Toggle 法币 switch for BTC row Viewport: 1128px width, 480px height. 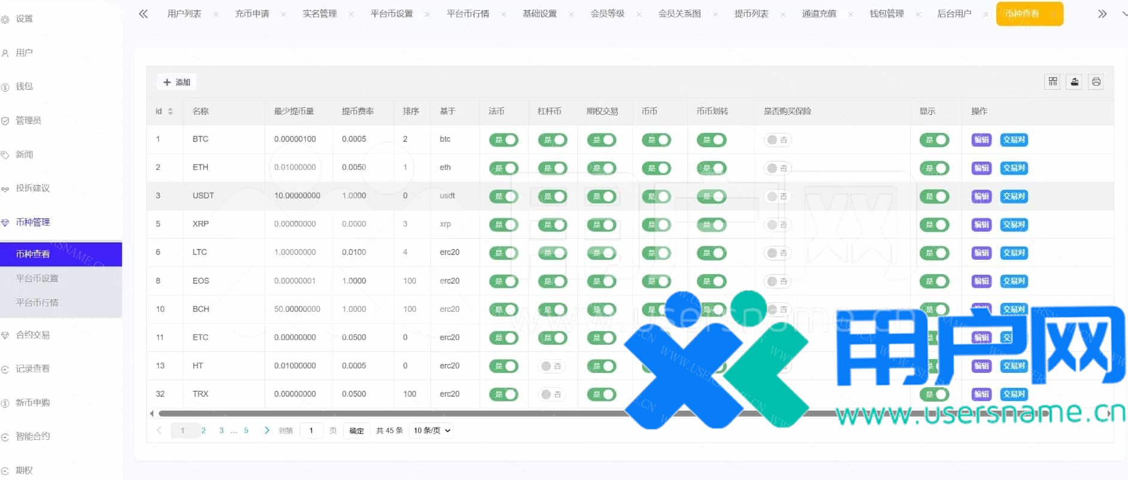[x=504, y=140]
